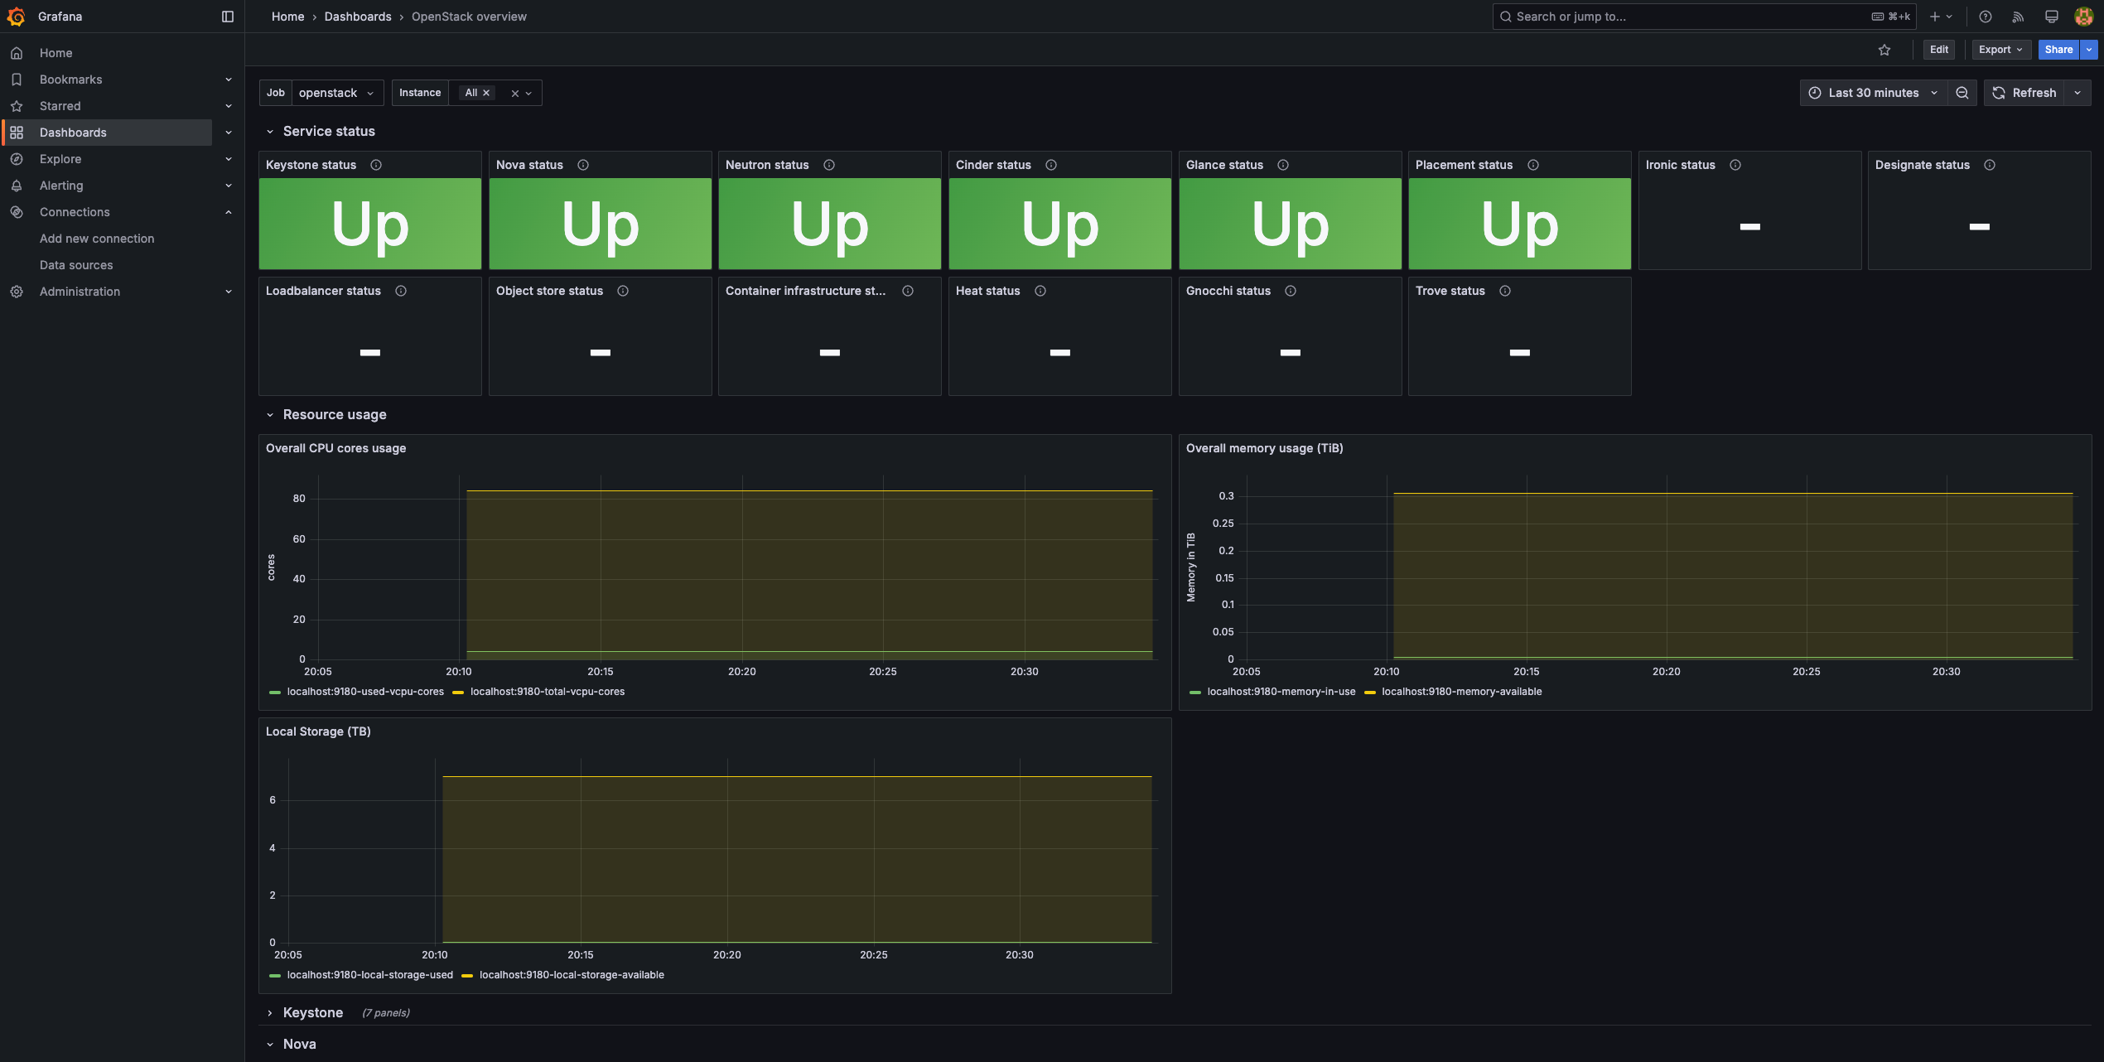
Task: Click the color swatch beside localhost:9180-memory-in-use
Action: (x=1194, y=691)
